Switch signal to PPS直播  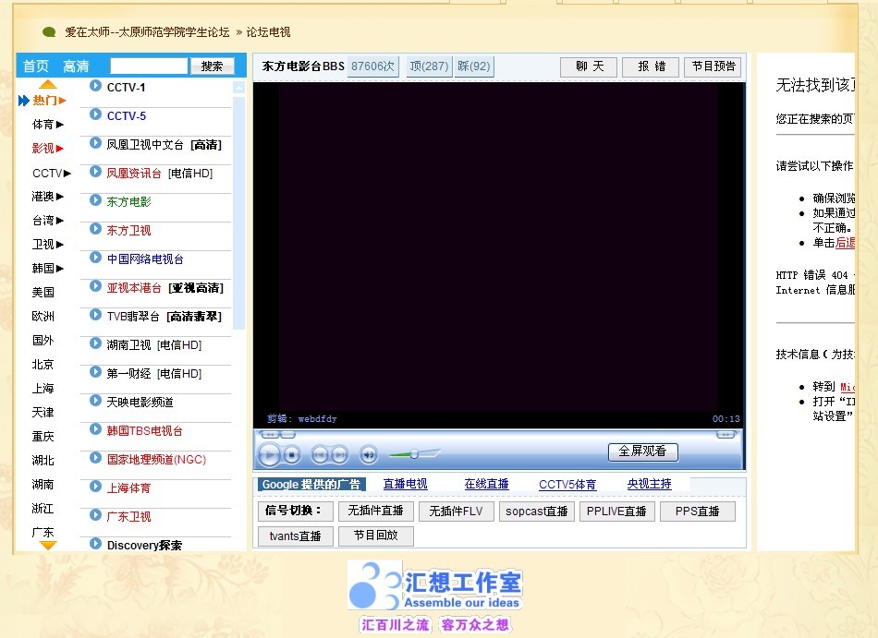tap(697, 512)
